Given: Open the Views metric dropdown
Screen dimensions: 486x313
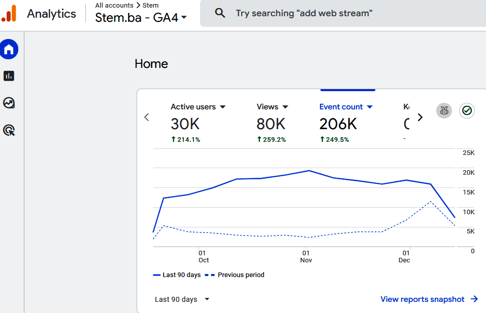Looking at the screenshot, I should pyautogui.click(x=285, y=107).
